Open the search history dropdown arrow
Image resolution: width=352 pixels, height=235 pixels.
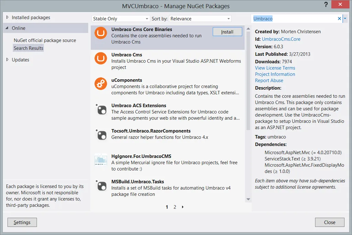click(345, 19)
